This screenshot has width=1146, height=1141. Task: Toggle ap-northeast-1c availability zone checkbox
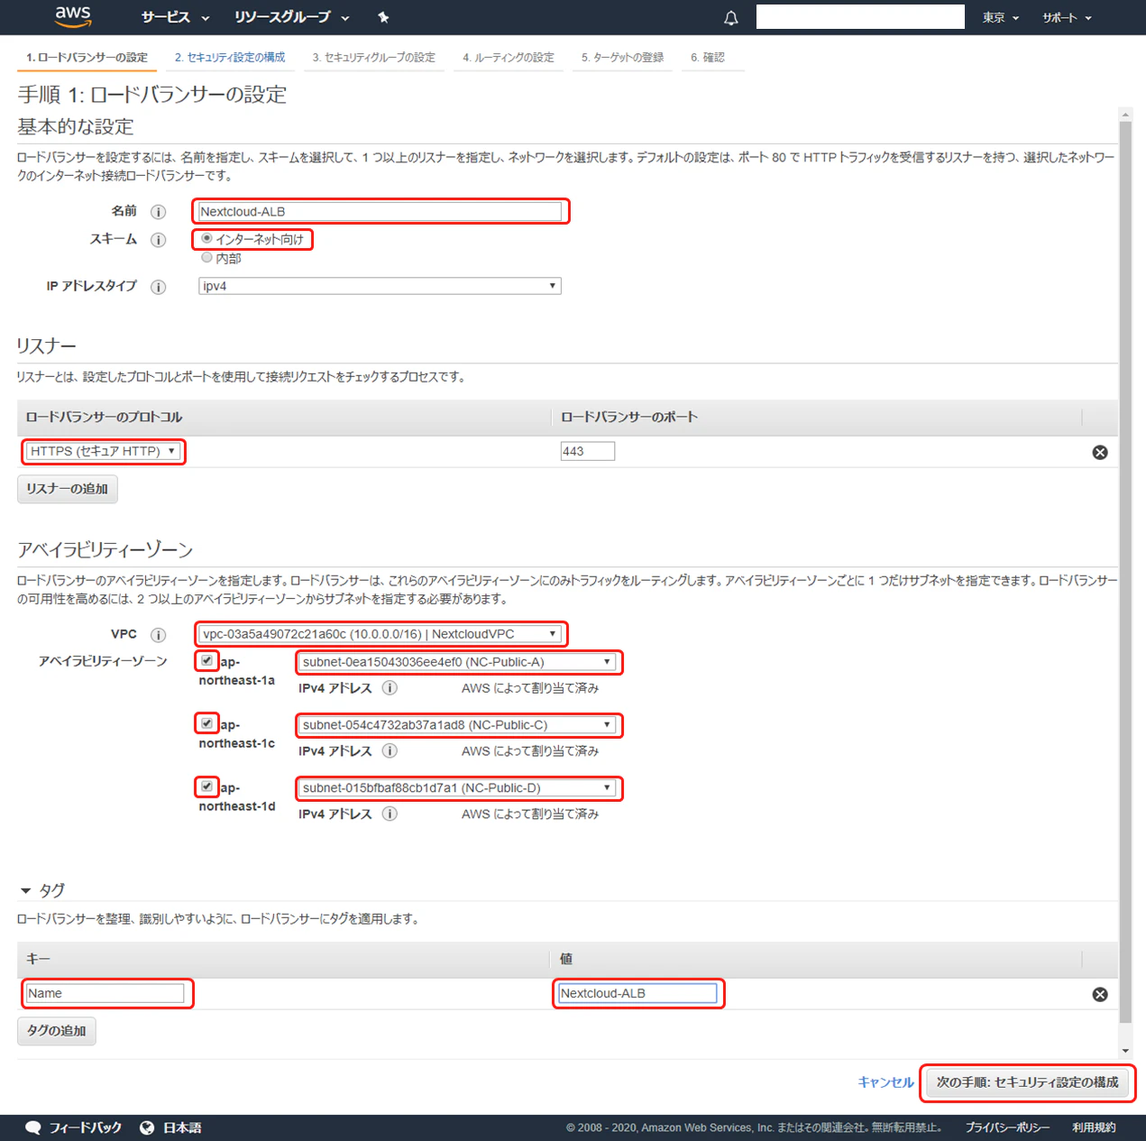pos(206,723)
